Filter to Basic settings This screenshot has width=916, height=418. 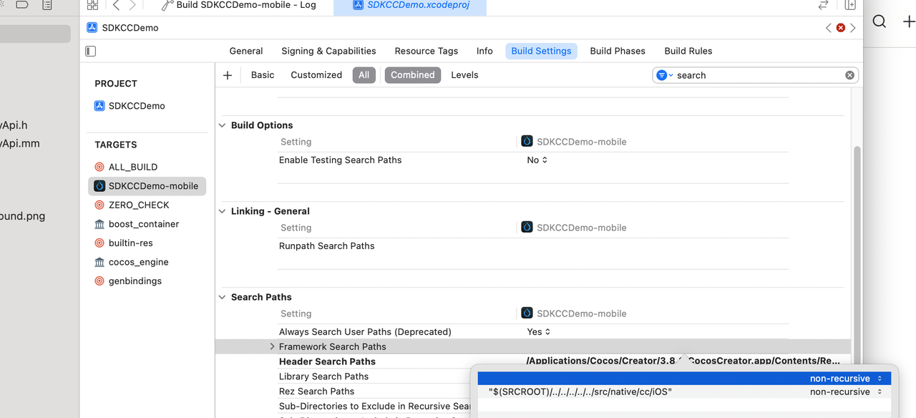click(263, 75)
